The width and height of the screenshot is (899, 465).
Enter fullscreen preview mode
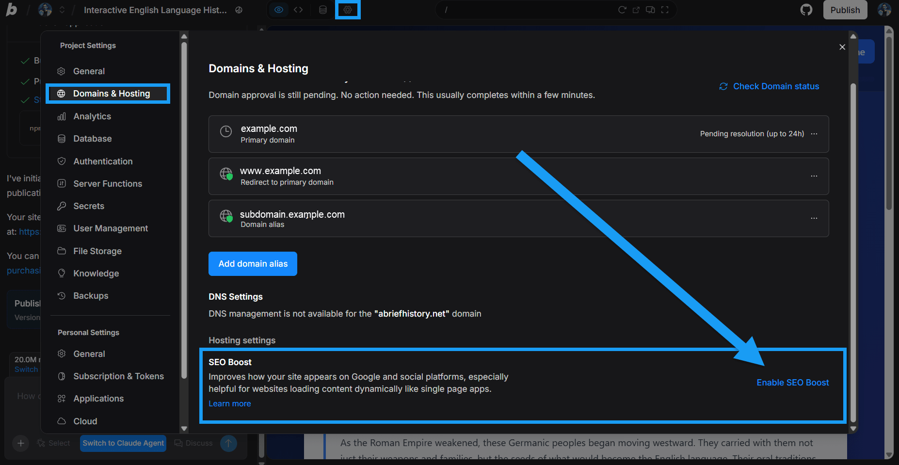click(665, 9)
